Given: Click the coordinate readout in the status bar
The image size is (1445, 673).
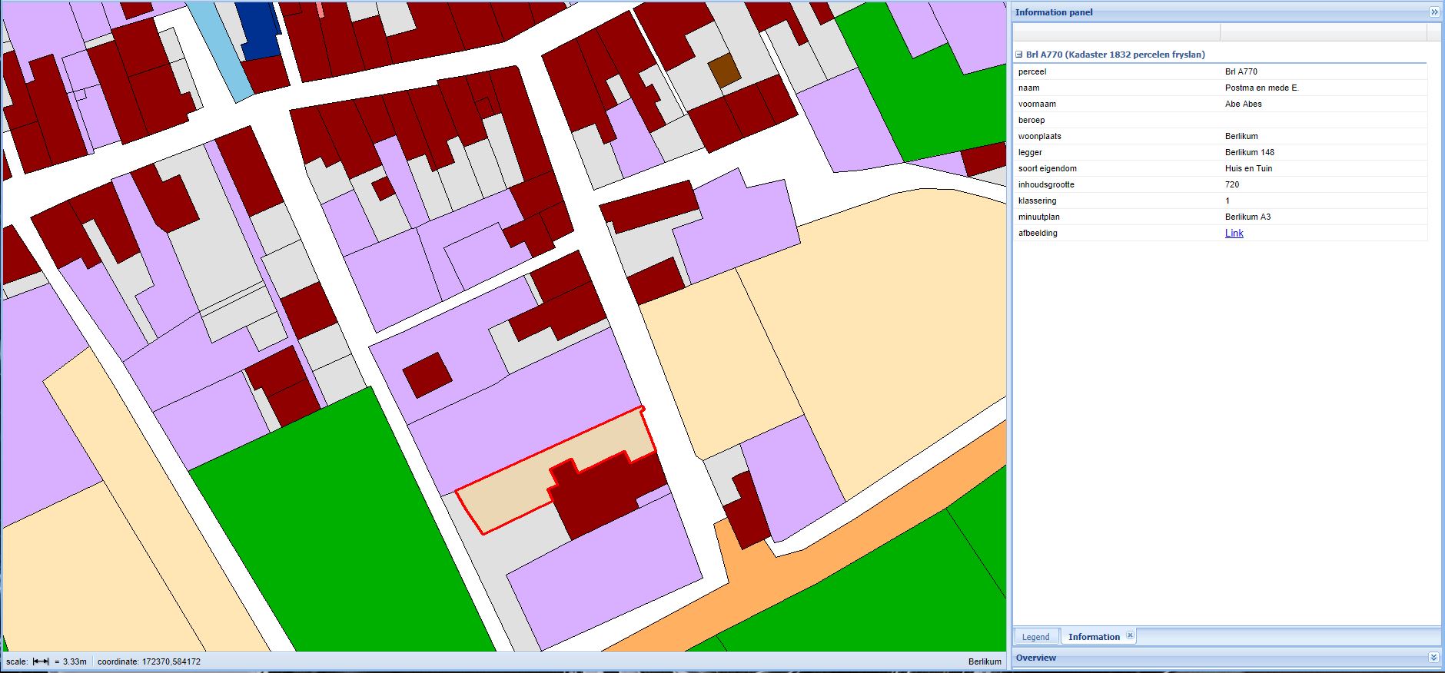Looking at the screenshot, I should 149,661.
